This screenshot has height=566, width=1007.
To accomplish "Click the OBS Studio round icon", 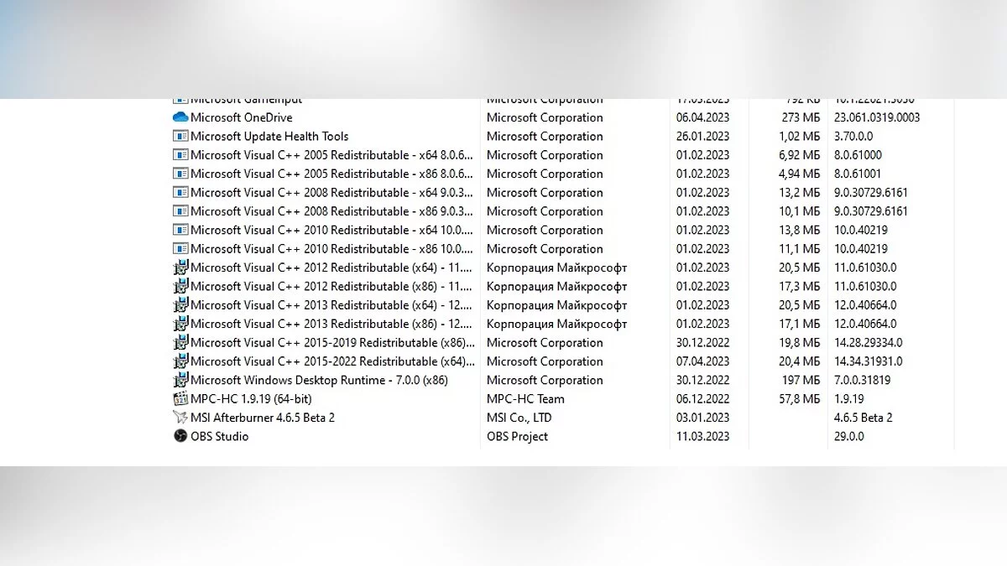I will point(180,436).
